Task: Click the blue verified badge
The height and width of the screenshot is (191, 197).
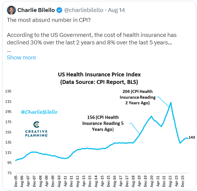Action: 59,10
